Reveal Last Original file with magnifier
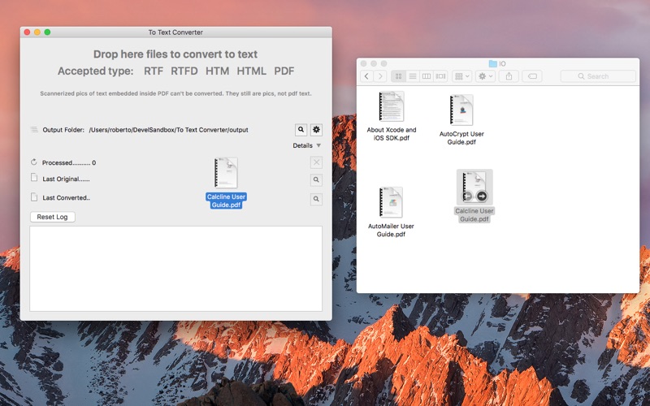Image resolution: width=650 pixels, height=406 pixels. pyautogui.click(x=316, y=179)
